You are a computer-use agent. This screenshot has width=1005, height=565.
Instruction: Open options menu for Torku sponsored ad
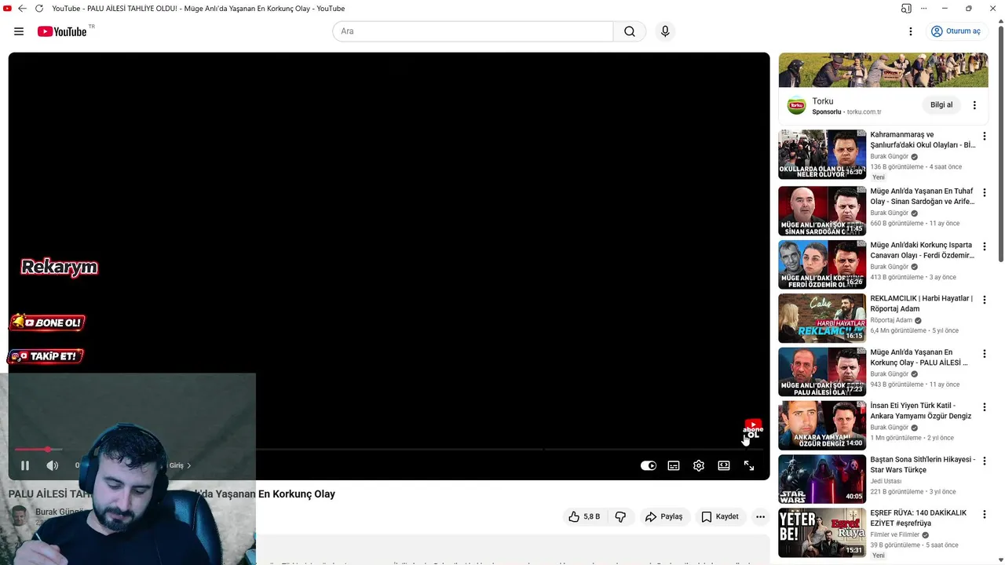(974, 105)
